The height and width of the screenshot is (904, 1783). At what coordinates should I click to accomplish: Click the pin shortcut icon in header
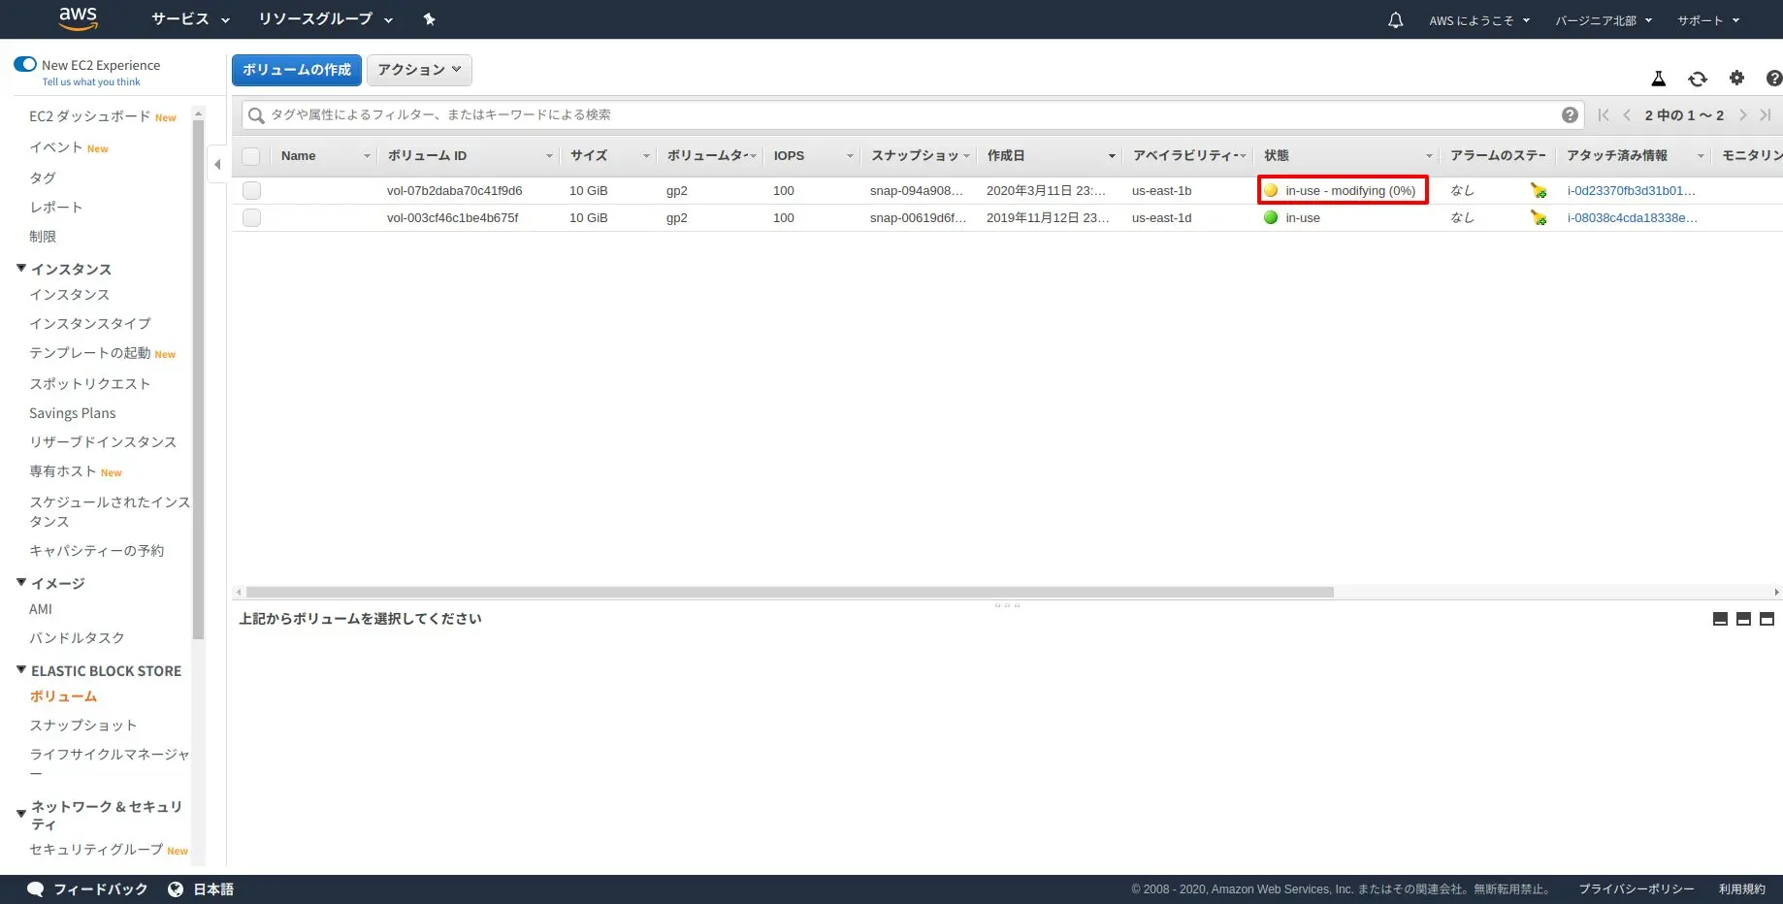point(430,19)
